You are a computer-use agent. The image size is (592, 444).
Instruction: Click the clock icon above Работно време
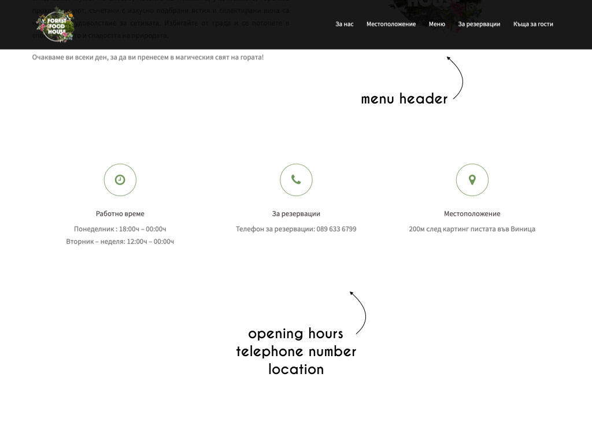[x=120, y=180]
